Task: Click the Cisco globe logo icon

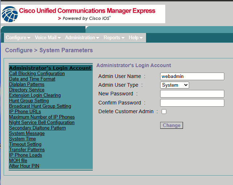Action: pos(10,14)
